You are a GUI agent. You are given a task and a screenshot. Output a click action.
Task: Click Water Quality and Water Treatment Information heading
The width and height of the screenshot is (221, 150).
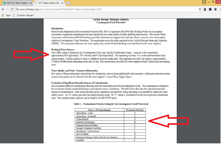(74, 71)
